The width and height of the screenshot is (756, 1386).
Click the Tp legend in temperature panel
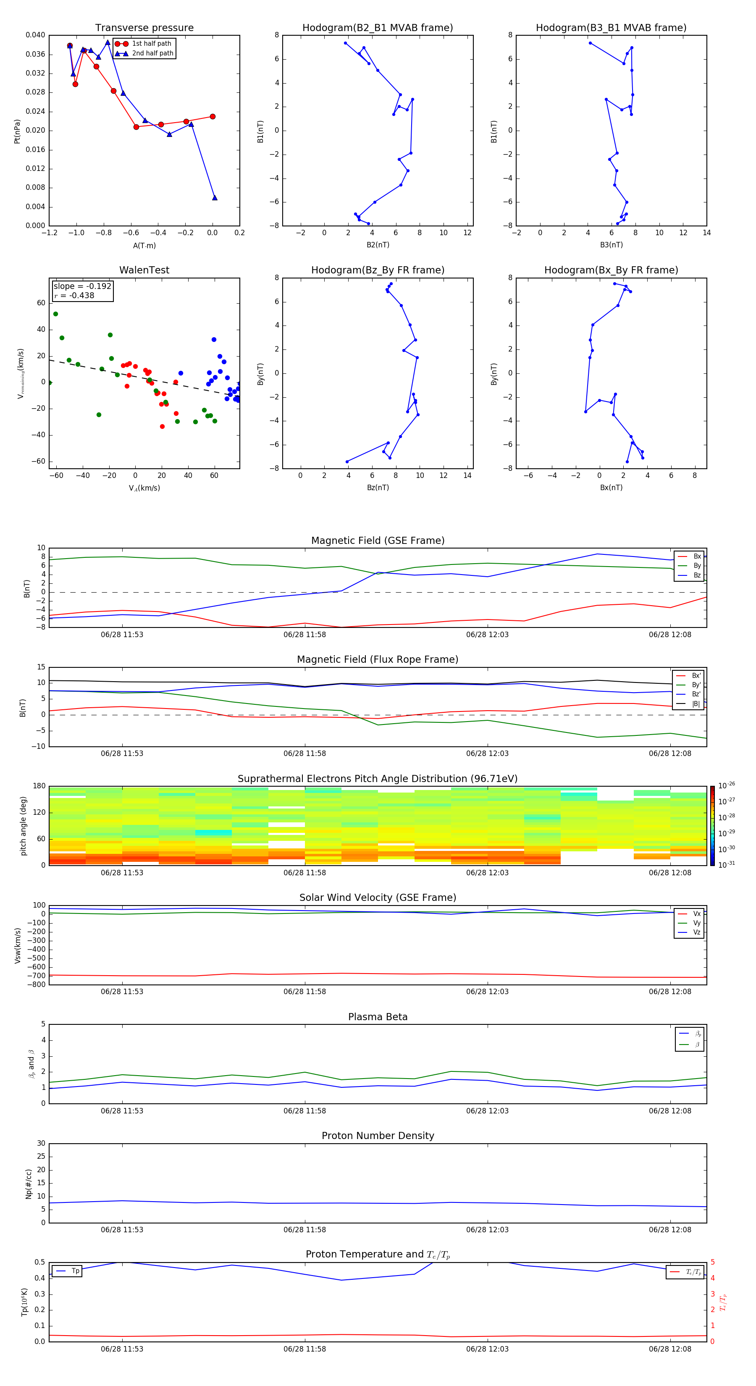pyautogui.click(x=68, y=1271)
